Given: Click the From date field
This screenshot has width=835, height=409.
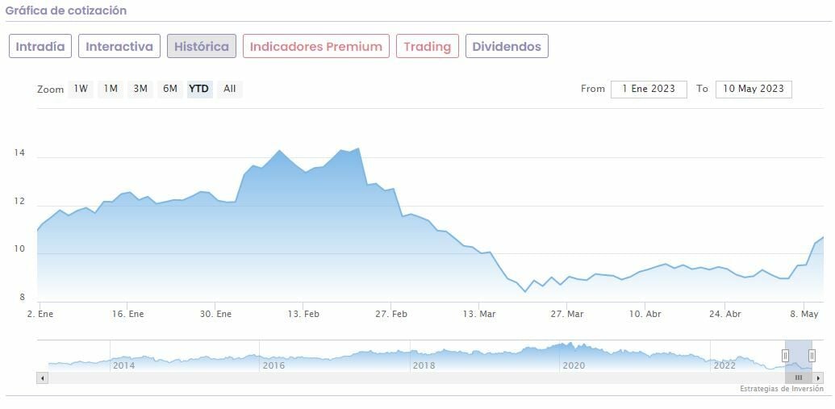Looking at the screenshot, I should point(649,89).
